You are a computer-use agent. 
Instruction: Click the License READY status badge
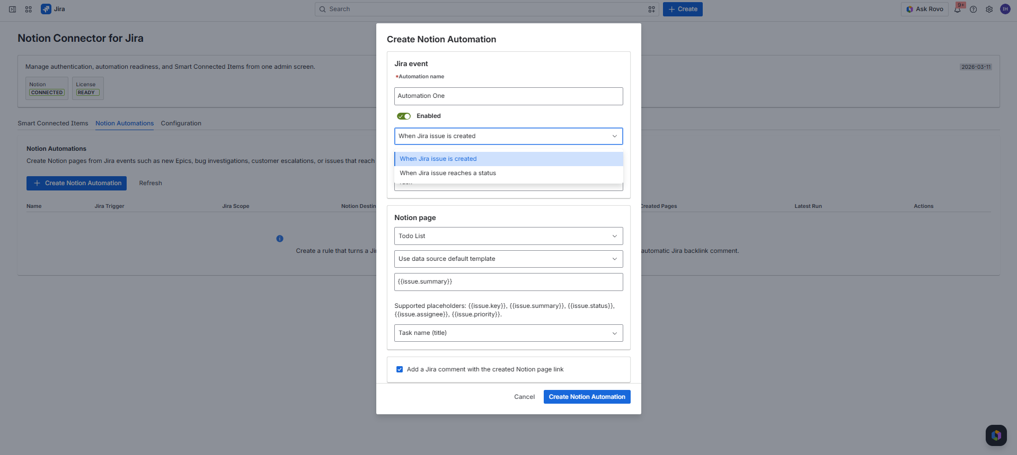click(87, 93)
